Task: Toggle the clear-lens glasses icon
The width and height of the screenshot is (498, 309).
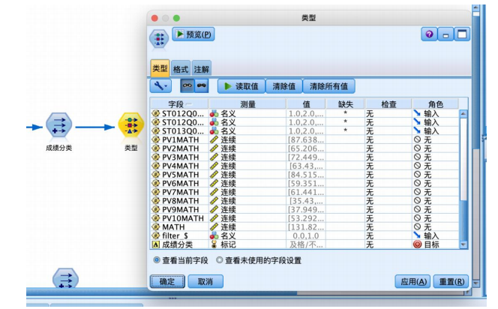Action: point(187,85)
